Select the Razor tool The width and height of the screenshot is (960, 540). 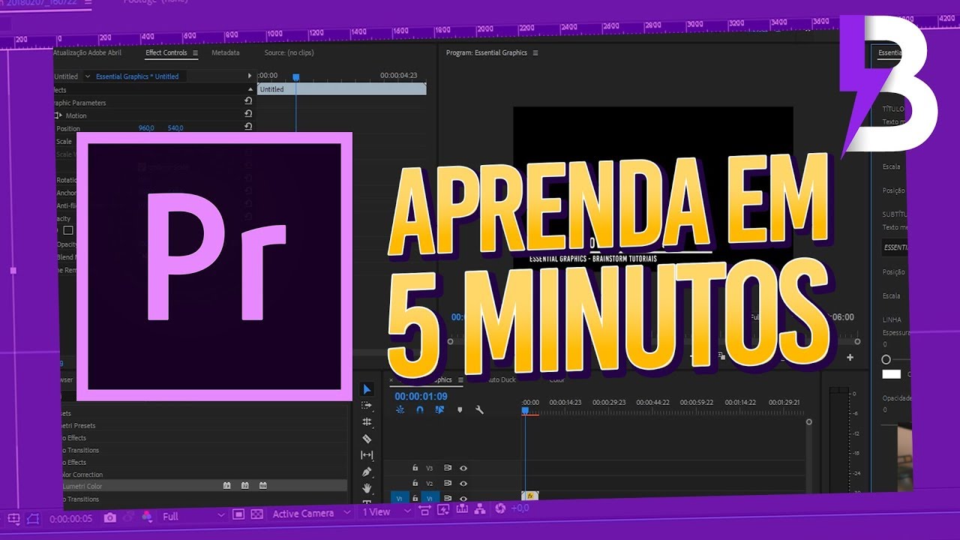click(367, 439)
